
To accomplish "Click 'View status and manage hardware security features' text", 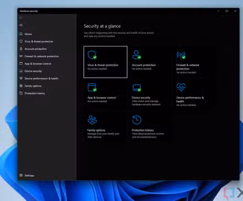I will pos(146,103).
